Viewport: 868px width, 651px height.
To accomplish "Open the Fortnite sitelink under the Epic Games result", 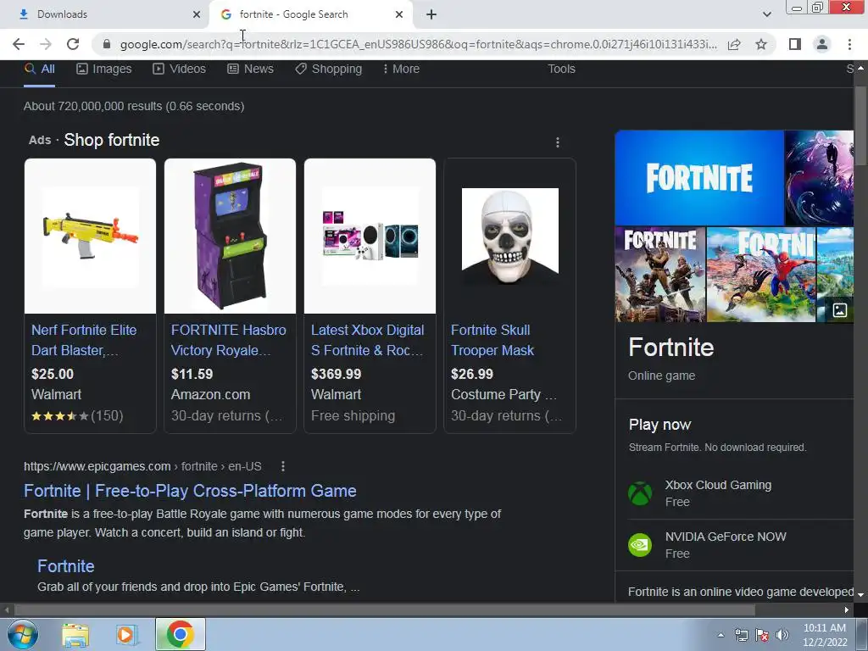I will click(x=66, y=565).
